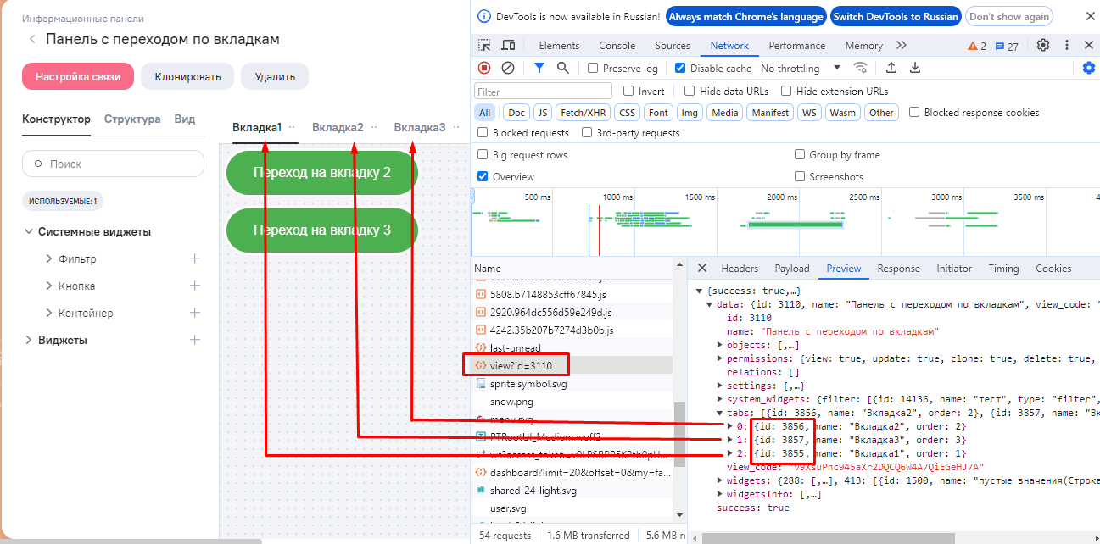Open the network search magnifier icon
Screen dimensions: 1100x544
pyautogui.click(x=562, y=68)
